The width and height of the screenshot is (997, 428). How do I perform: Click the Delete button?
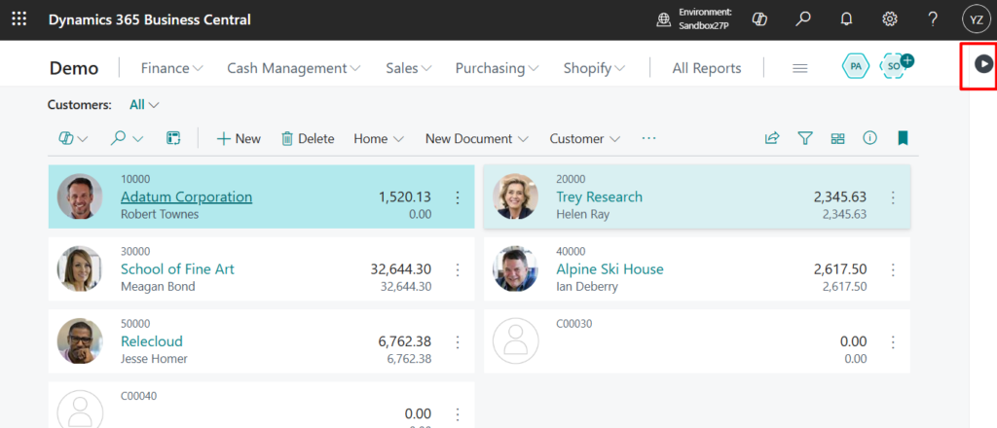click(x=308, y=138)
